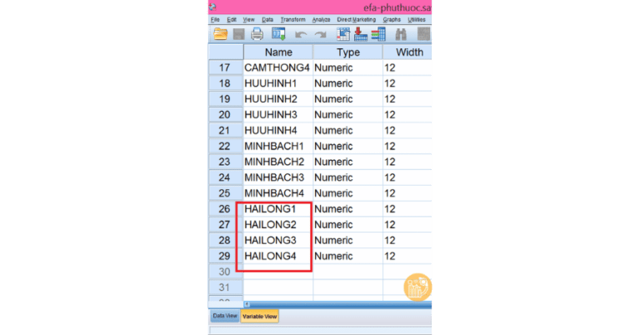Click the Print icon in toolbar
Screen dimensions: 640x335
(x=257, y=34)
